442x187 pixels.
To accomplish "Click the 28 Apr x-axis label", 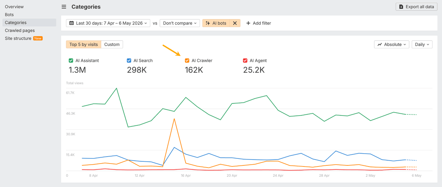I will pyautogui.click(x=324, y=176).
